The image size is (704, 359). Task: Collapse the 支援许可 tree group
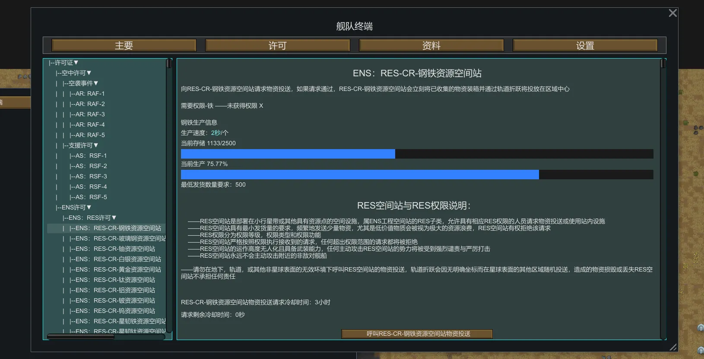point(81,146)
